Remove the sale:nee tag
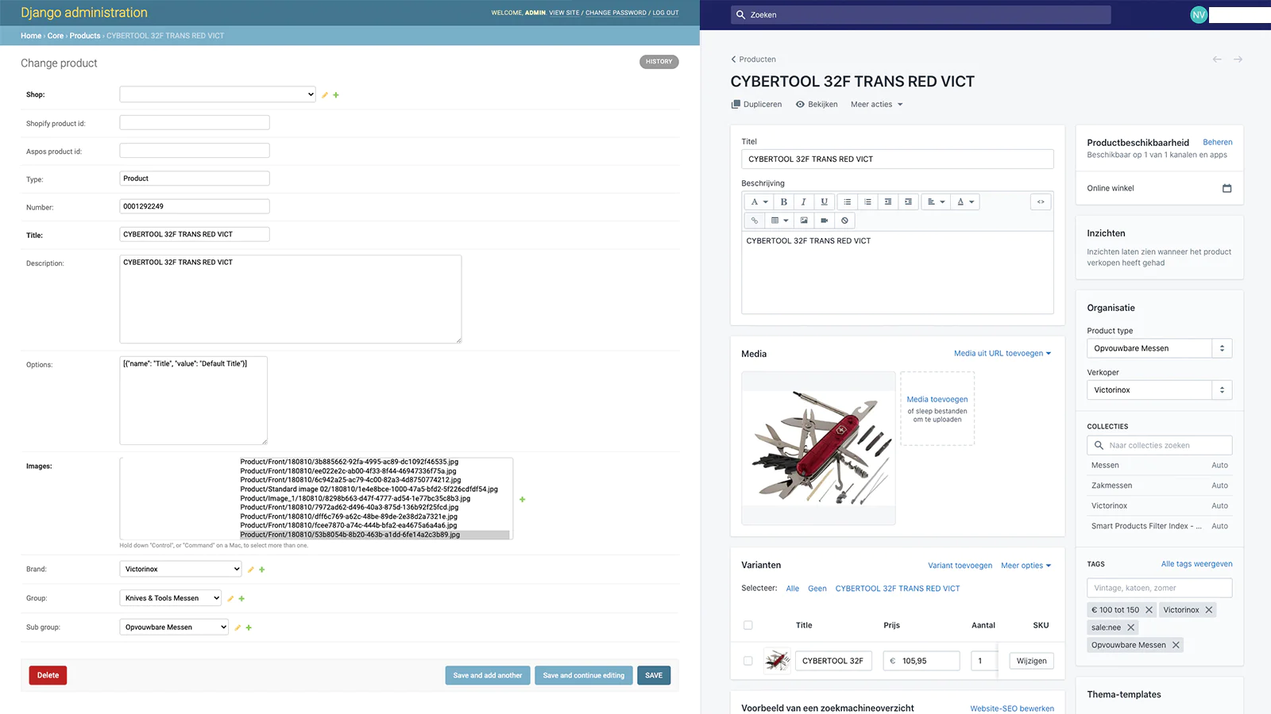This screenshot has height=714, width=1271. point(1131,628)
